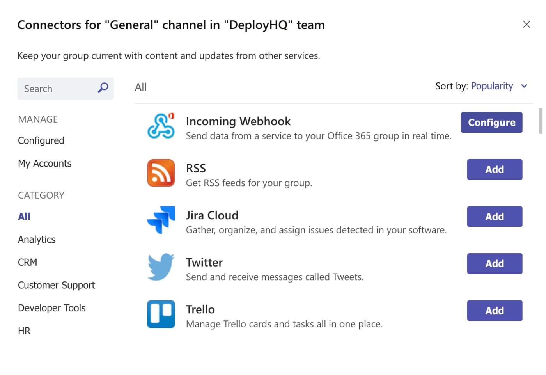Viewport: 546px width, 375px height.
Task: Configure the Incoming Webhook connector
Action: [491, 123]
